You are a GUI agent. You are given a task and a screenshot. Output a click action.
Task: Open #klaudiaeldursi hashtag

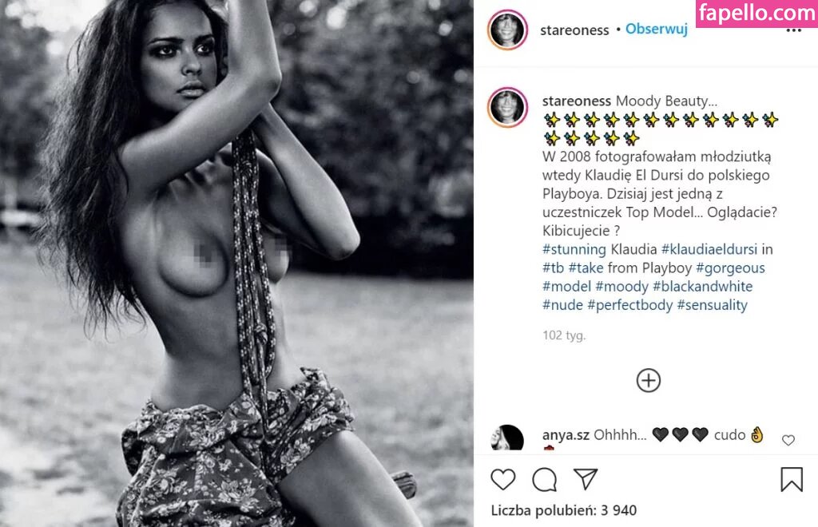[x=709, y=249]
